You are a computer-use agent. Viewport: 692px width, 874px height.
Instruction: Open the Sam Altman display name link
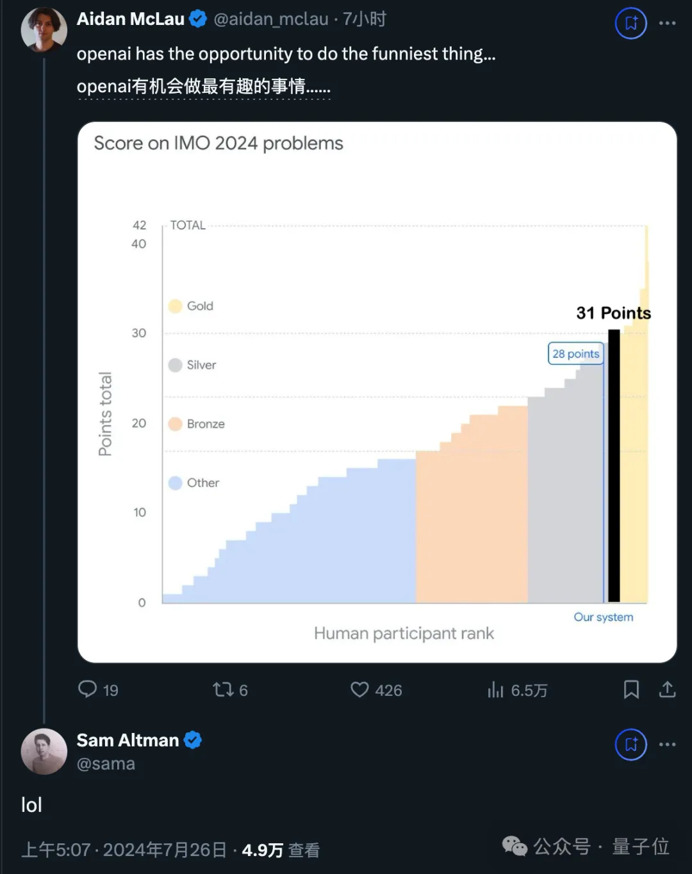[x=128, y=740]
